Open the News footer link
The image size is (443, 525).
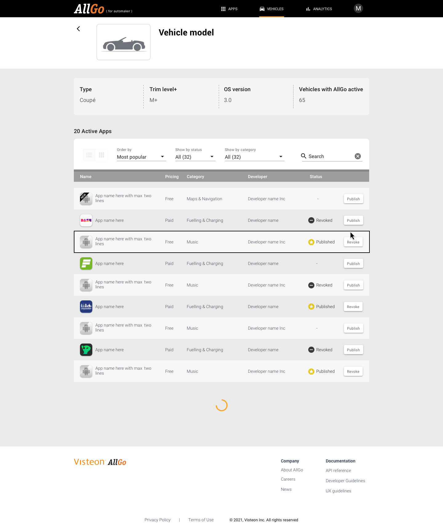coord(286,489)
